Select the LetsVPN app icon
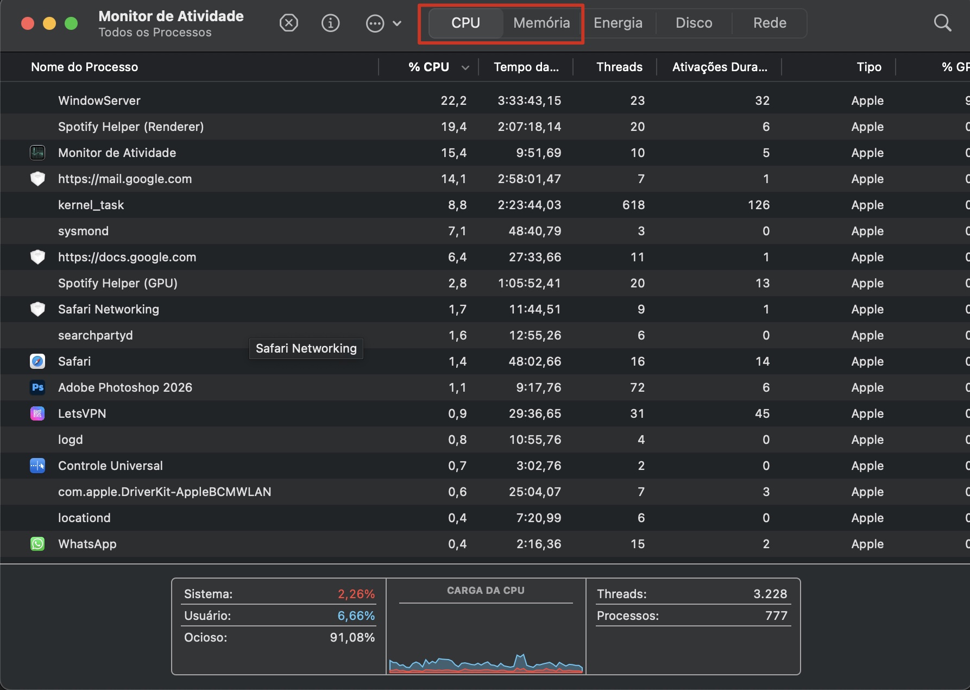Image resolution: width=970 pixels, height=690 pixels. 37,413
